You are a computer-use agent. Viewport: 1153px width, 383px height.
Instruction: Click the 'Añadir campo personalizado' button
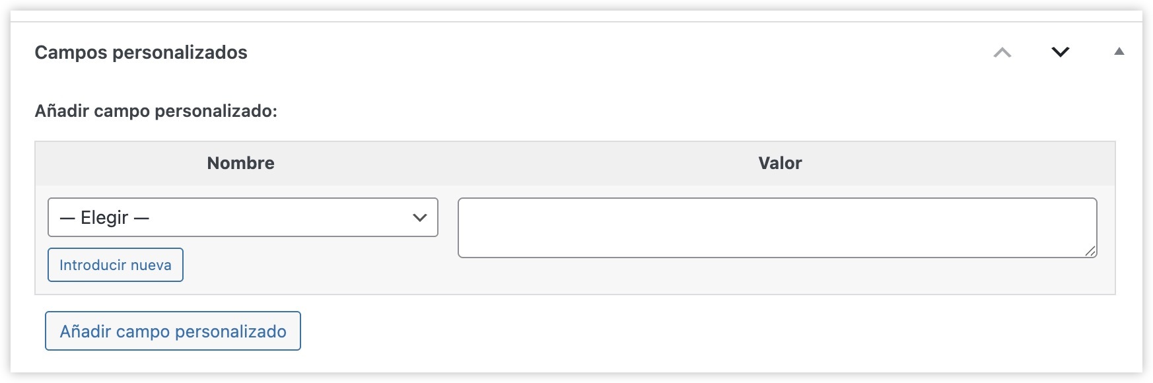pyautogui.click(x=173, y=331)
